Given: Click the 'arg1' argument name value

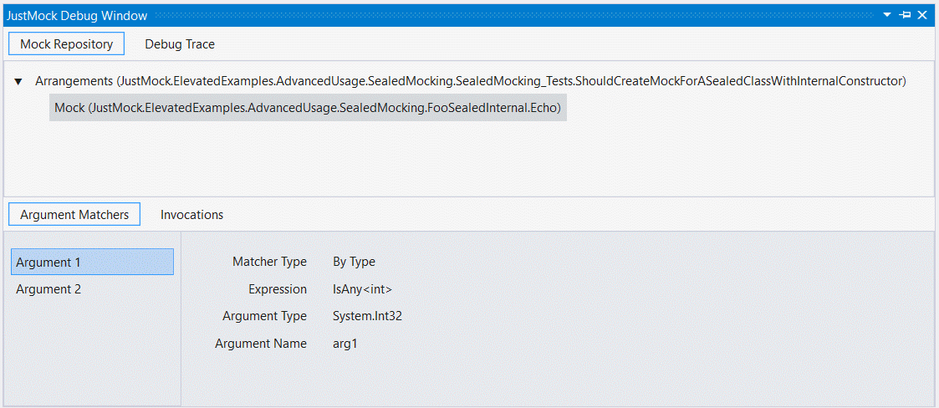Looking at the screenshot, I should [x=345, y=344].
